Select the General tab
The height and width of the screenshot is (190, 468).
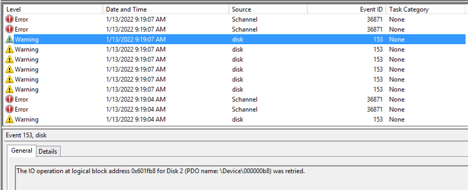(x=22, y=151)
